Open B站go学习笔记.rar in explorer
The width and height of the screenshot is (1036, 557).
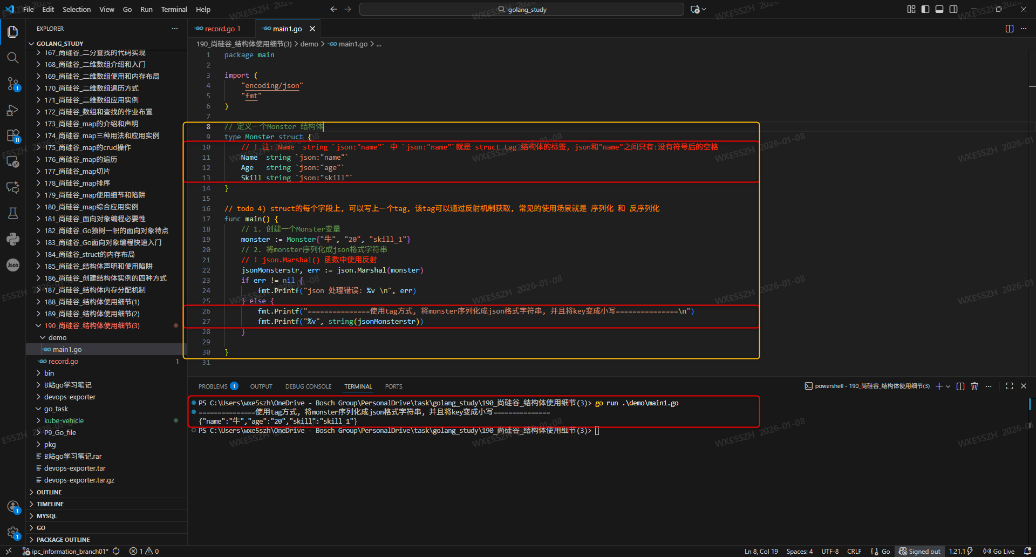pos(106,456)
